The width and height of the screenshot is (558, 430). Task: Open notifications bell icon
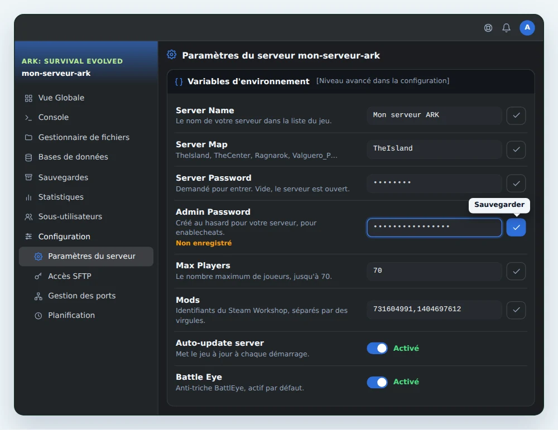(506, 28)
